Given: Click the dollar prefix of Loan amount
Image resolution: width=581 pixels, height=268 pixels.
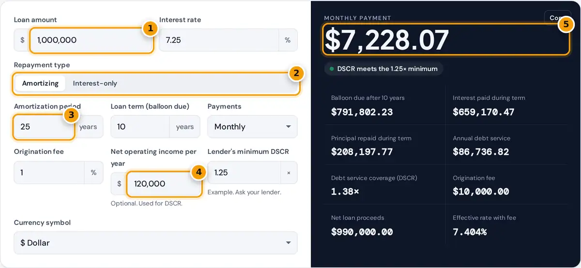Looking at the screenshot, I should 22,40.
